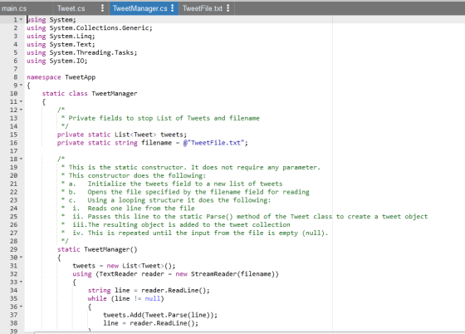Screen dimensions: 465x334
Task: Collapse the constructor fold at line 30
Action: [x=21, y=258]
